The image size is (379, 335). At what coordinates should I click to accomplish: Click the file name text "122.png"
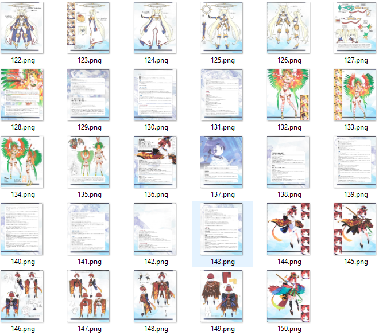click(23, 60)
